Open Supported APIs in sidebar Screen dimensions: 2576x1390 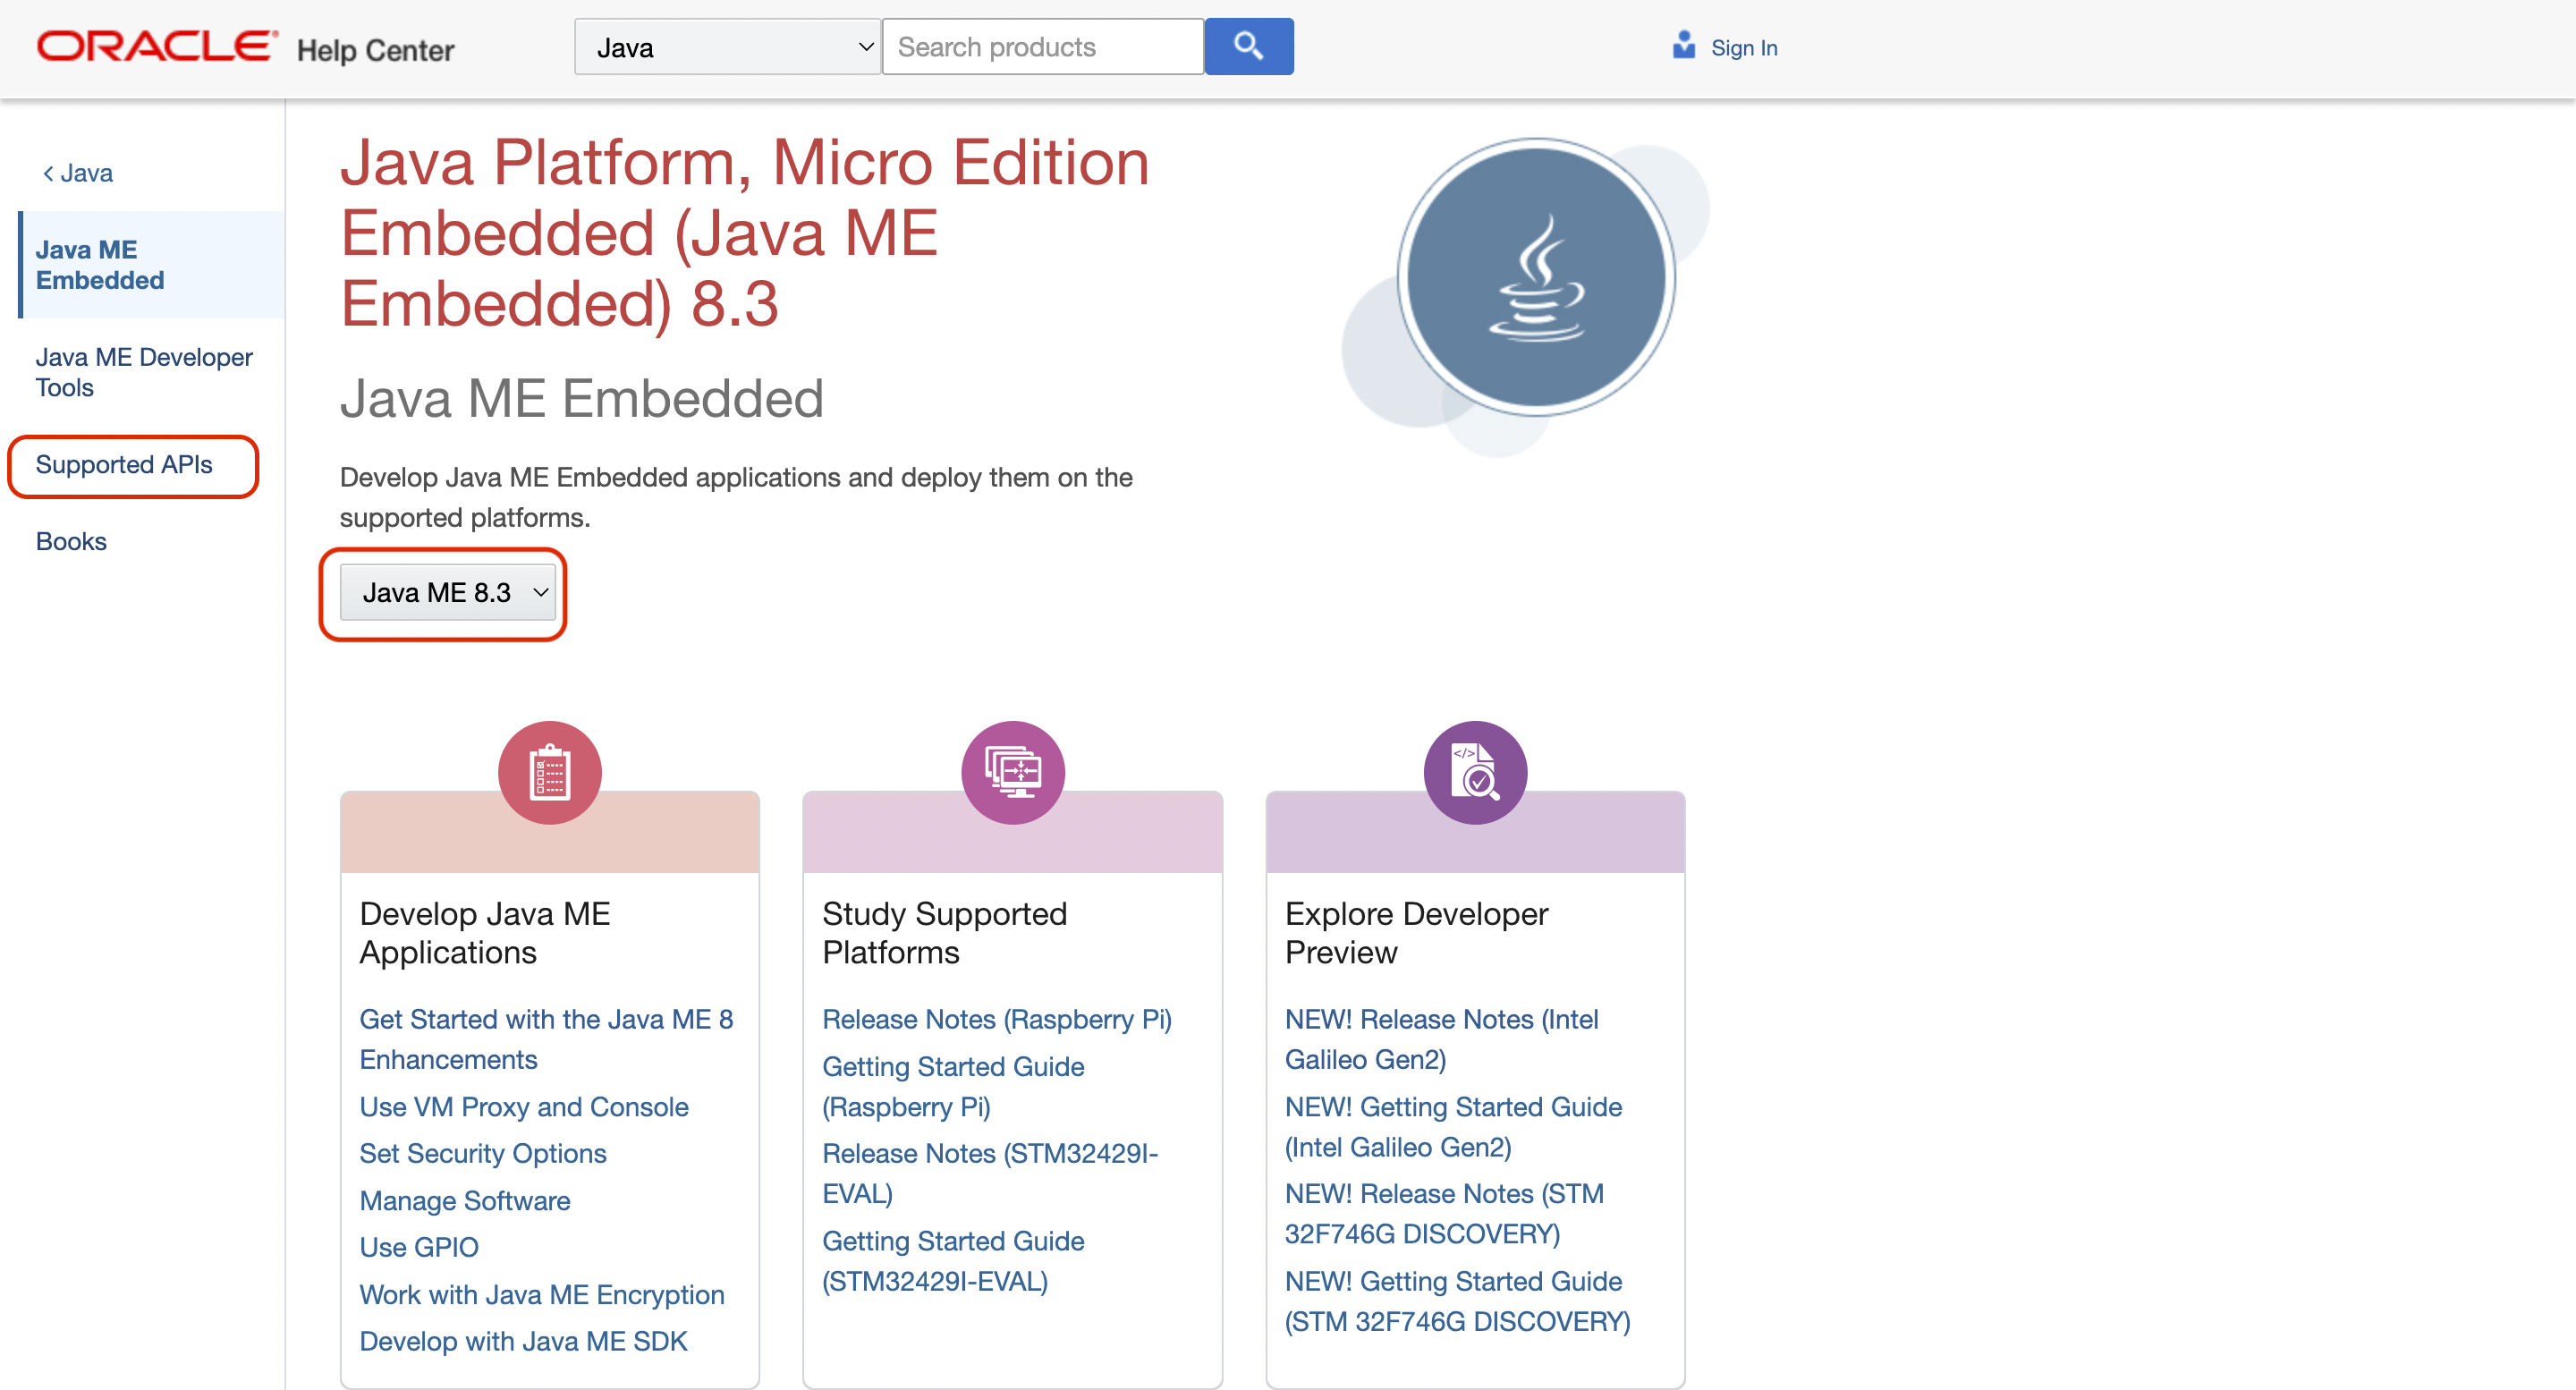124,465
